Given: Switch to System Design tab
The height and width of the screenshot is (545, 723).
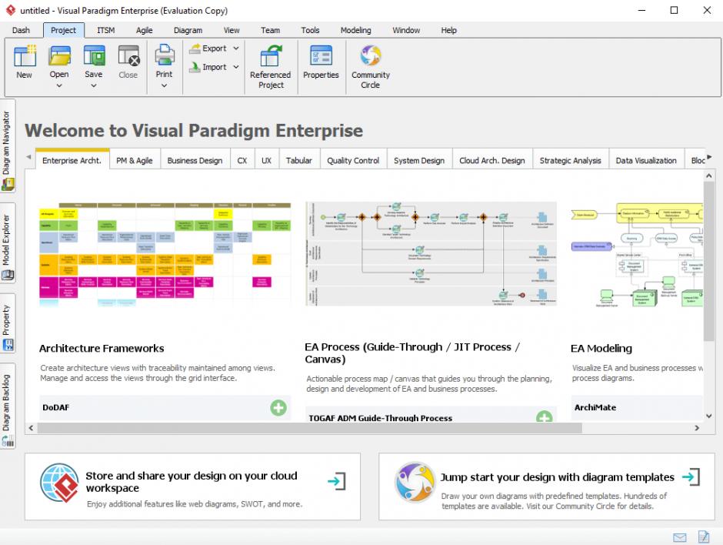Looking at the screenshot, I should tap(419, 161).
